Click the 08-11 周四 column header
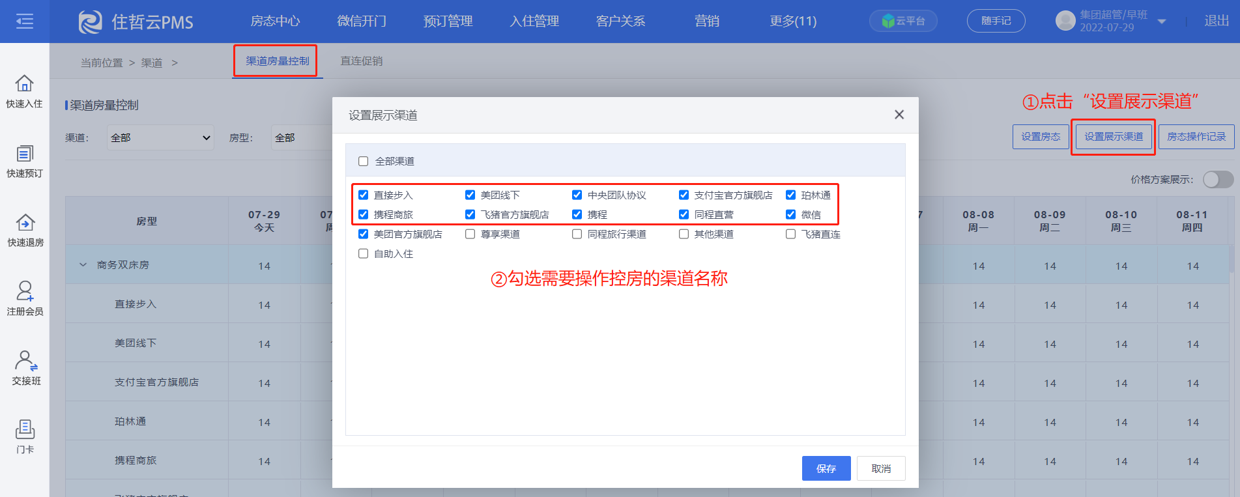This screenshot has width=1240, height=497. click(x=1192, y=221)
